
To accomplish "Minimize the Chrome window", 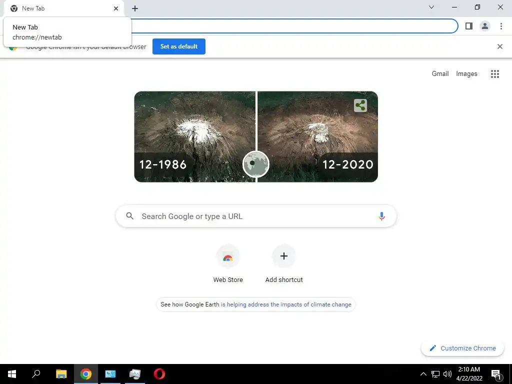I will [x=454, y=7].
